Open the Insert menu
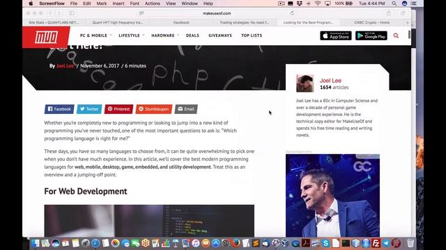The height and width of the screenshot is (250, 446). (x=118, y=3)
